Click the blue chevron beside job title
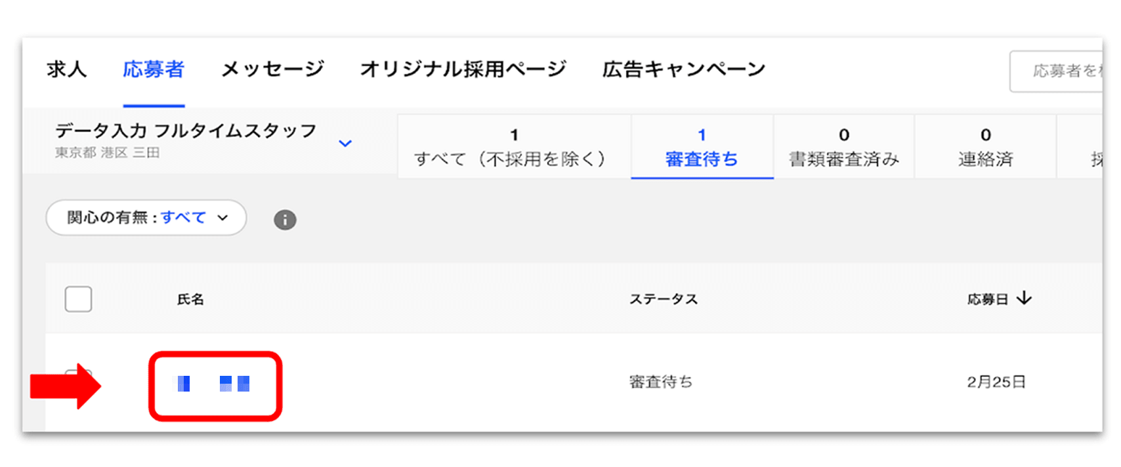Viewport: 1121px width, 467px height. point(345,143)
